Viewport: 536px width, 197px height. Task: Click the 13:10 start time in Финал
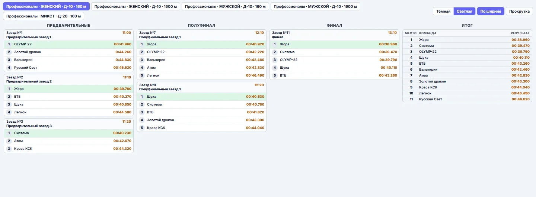pyautogui.click(x=392, y=33)
